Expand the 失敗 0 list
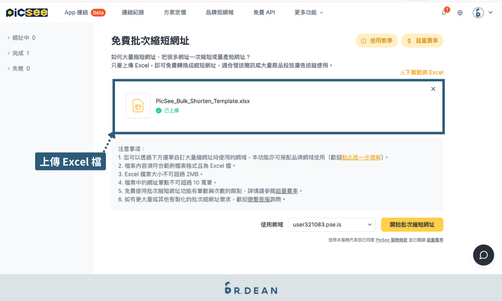 [x=19, y=68]
